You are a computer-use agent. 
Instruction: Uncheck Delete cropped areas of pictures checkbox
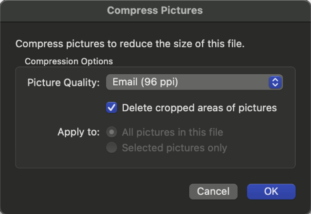click(x=112, y=108)
